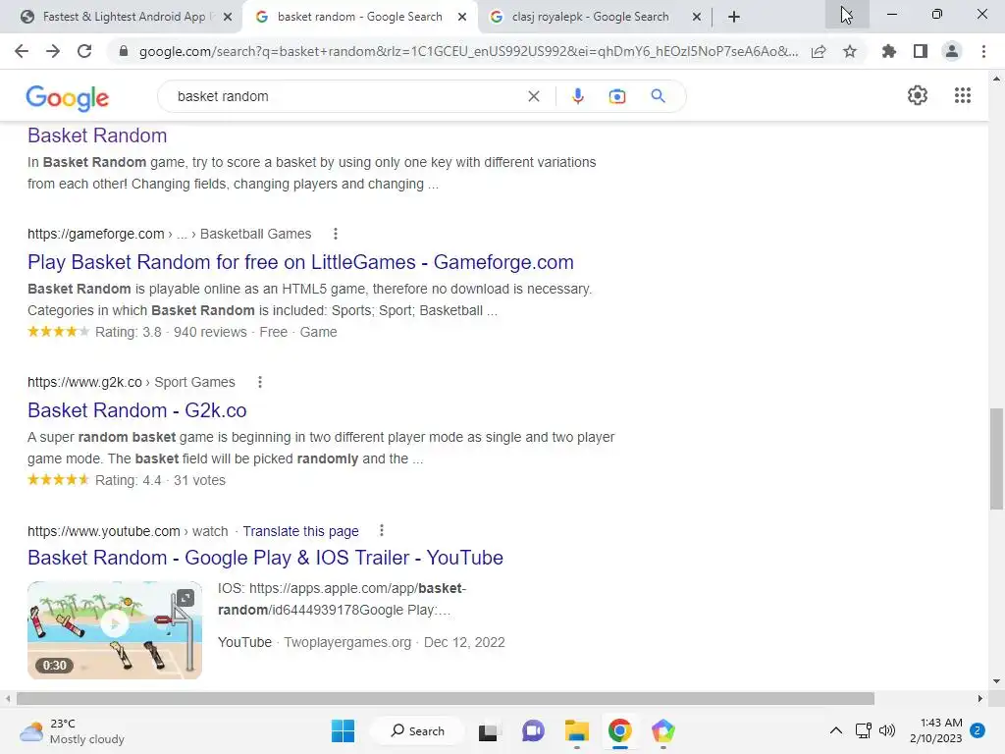Close the basket random tab
The width and height of the screenshot is (1005, 754).
point(462,18)
